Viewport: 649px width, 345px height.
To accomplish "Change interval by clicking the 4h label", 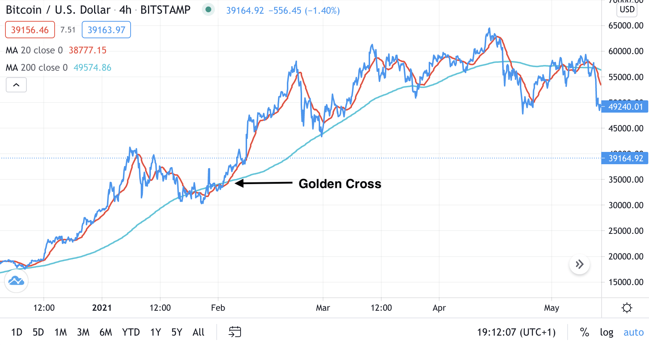I will pyautogui.click(x=126, y=10).
